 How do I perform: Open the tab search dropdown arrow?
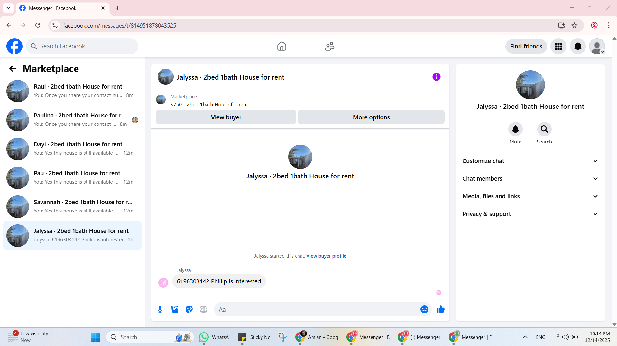[x=8, y=8]
